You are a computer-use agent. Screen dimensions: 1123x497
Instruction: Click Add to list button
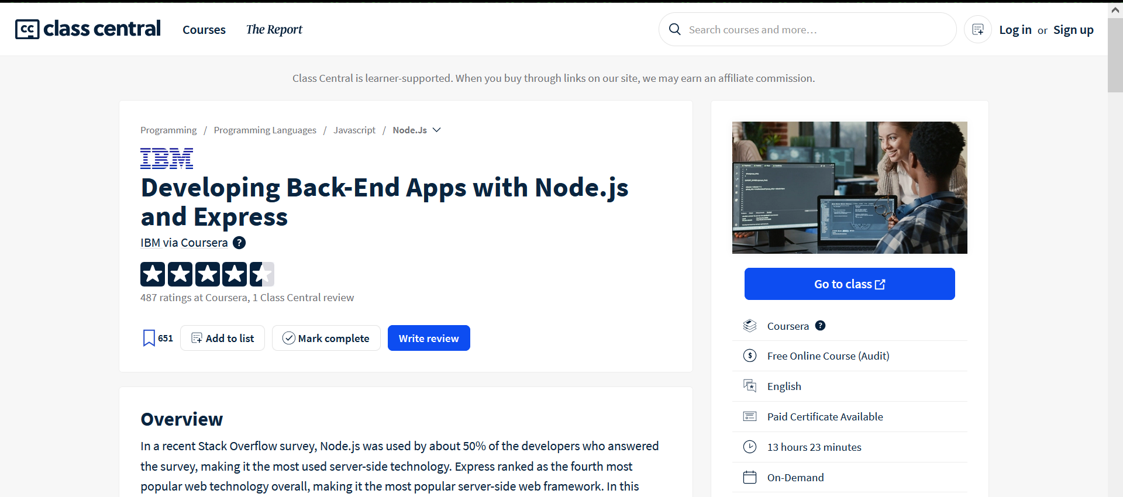click(x=222, y=338)
